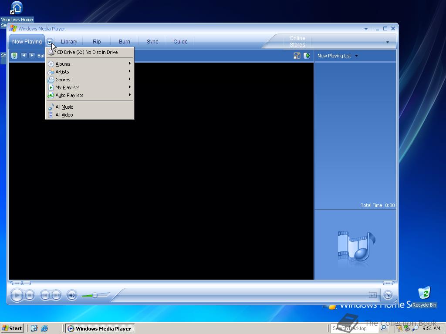Open the Auto Playlists submenu

[x=90, y=95]
